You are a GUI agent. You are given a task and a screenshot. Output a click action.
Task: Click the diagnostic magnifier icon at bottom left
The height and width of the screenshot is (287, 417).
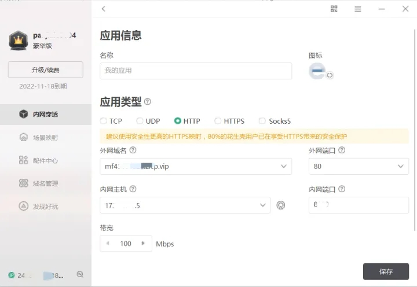(80, 274)
